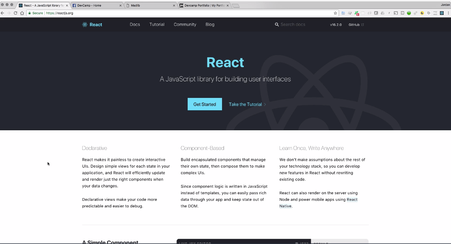Close the Madlib tab

coord(174,5)
